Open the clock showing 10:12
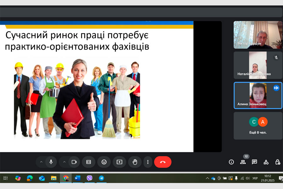Image resolution: width=283 pixels, height=189 pixels. (268, 178)
